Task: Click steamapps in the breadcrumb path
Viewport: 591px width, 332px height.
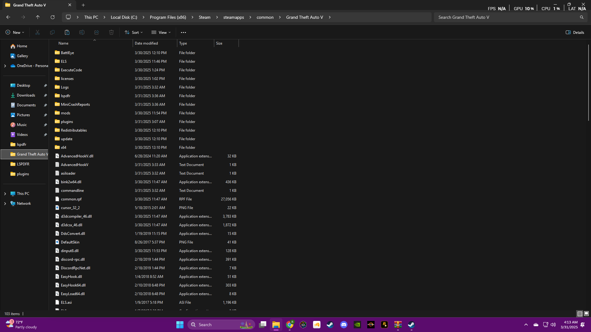Action: [x=233, y=17]
